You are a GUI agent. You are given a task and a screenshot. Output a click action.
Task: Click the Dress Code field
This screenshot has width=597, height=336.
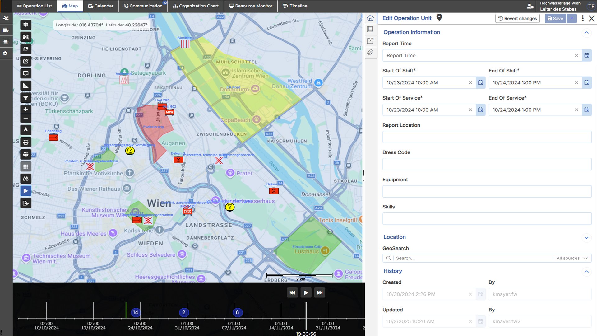(x=487, y=164)
